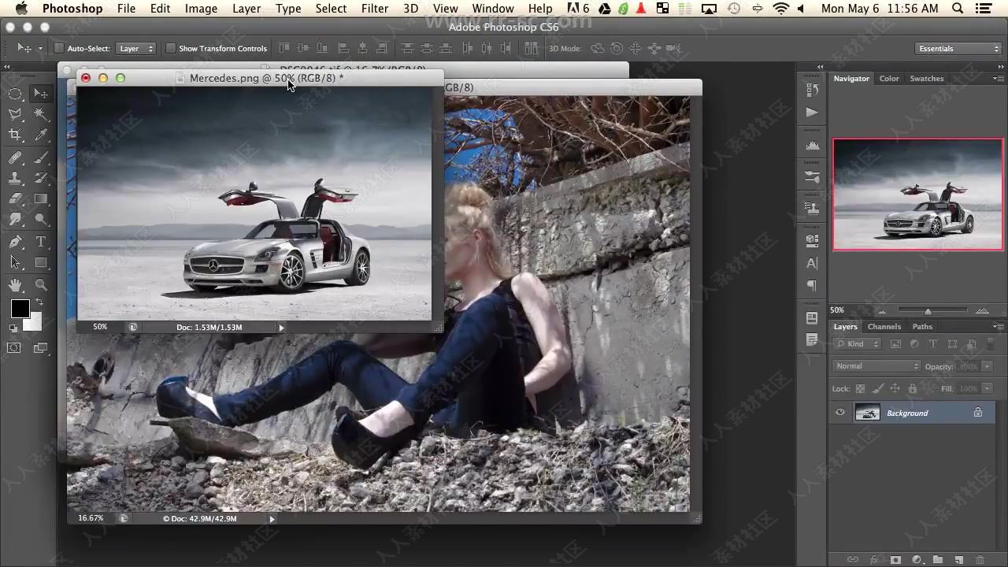Click the Navigator zoom slider handle

tap(928, 311)
